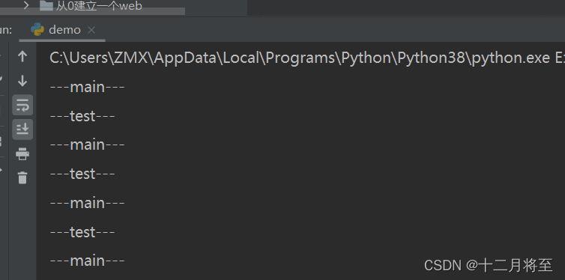The width and height of the screenshot is (565, 280).
Task: Click the Down the Stack Trace arrow
Action: pyautogui.click(x=22, y=81)
